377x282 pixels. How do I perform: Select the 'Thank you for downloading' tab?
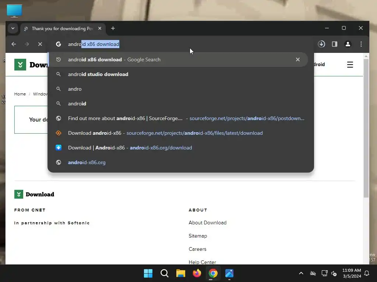tap(63, 29)
